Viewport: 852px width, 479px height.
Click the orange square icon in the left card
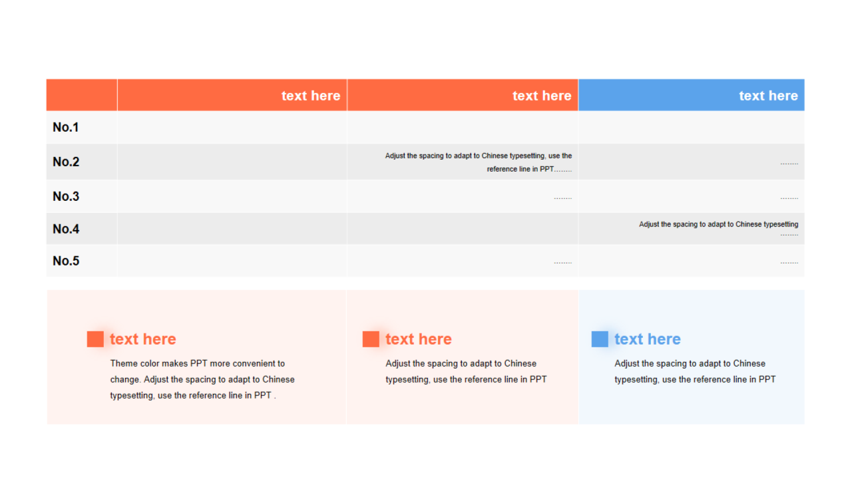pos(95,339)
